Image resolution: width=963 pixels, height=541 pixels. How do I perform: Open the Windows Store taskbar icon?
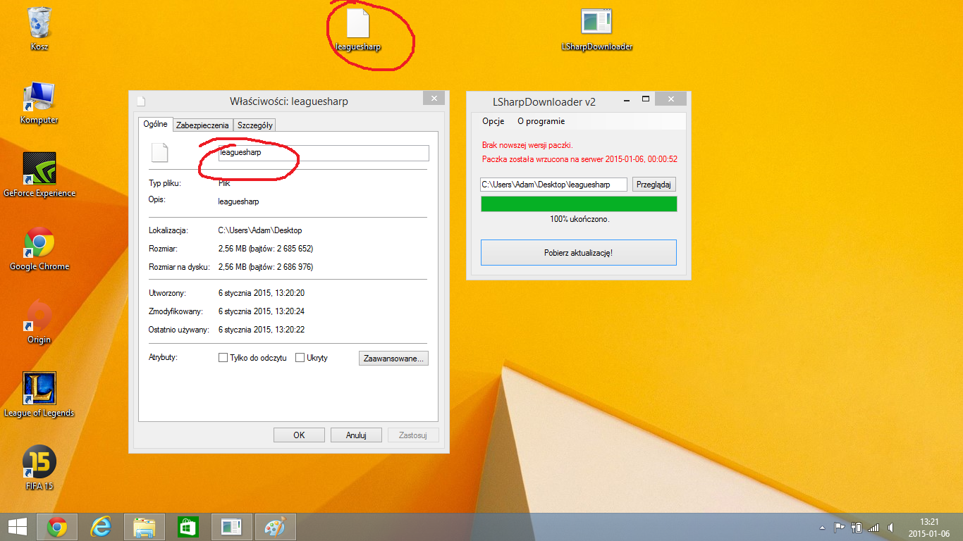click(x=188, y=527)
